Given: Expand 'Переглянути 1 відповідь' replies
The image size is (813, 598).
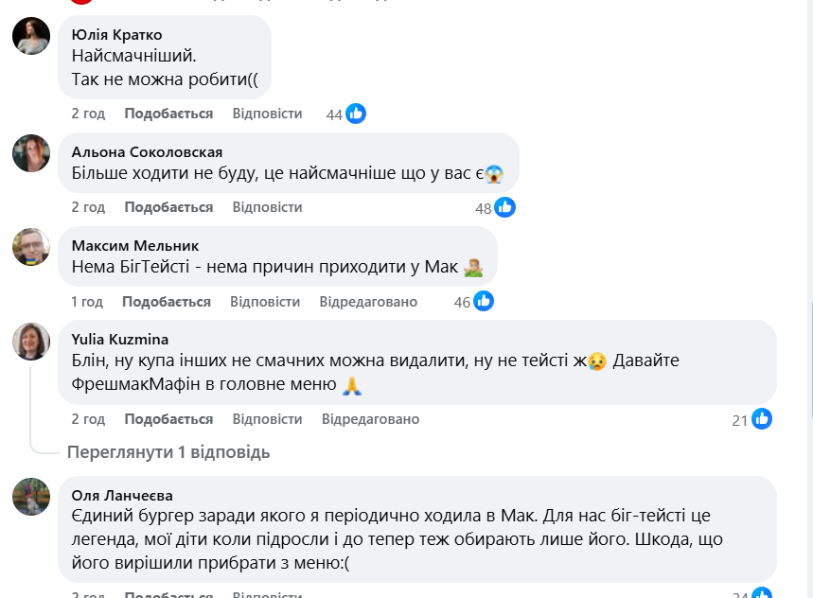Looking at the screenshot, I should click(x=168, y=452).
